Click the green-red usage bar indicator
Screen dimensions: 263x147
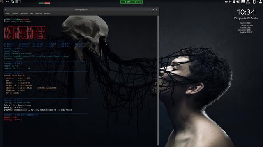pos(44,3)
